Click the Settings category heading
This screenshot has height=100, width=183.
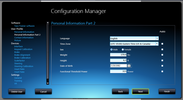(x=15, y=75)
